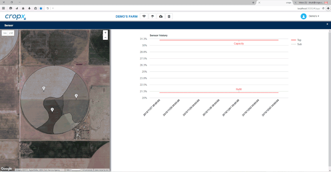Screen dimensions: 331x172
Task: Click the clipboard icon in browser toolbar
Action: [35, 8]
